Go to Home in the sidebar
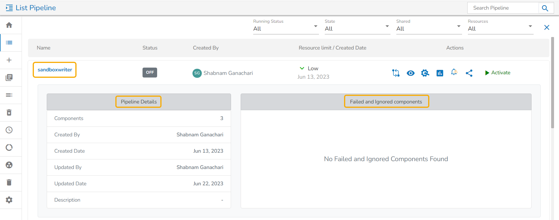Image resolution: width=559 pixels, height=220 pixels. (x=9, y=25)
